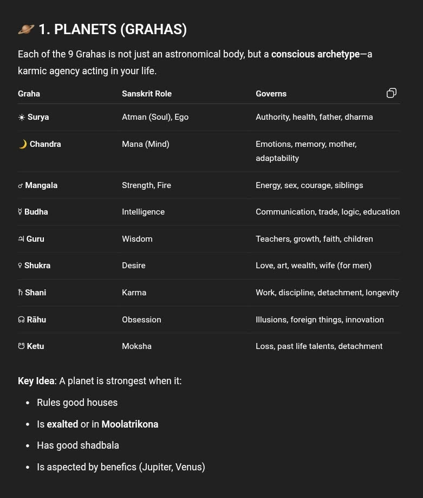The width and height of the screenshot is (423, 498).
Task: Click the sun symbol beside Surya
Action: [x=22, y=118]
